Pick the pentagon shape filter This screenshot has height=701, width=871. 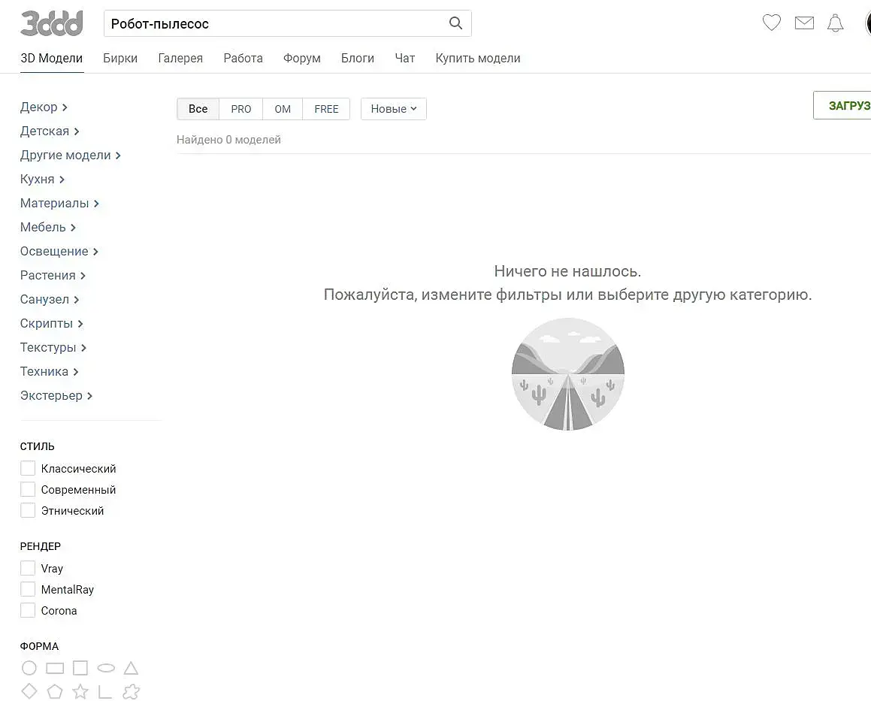click(x=55, y=692)
